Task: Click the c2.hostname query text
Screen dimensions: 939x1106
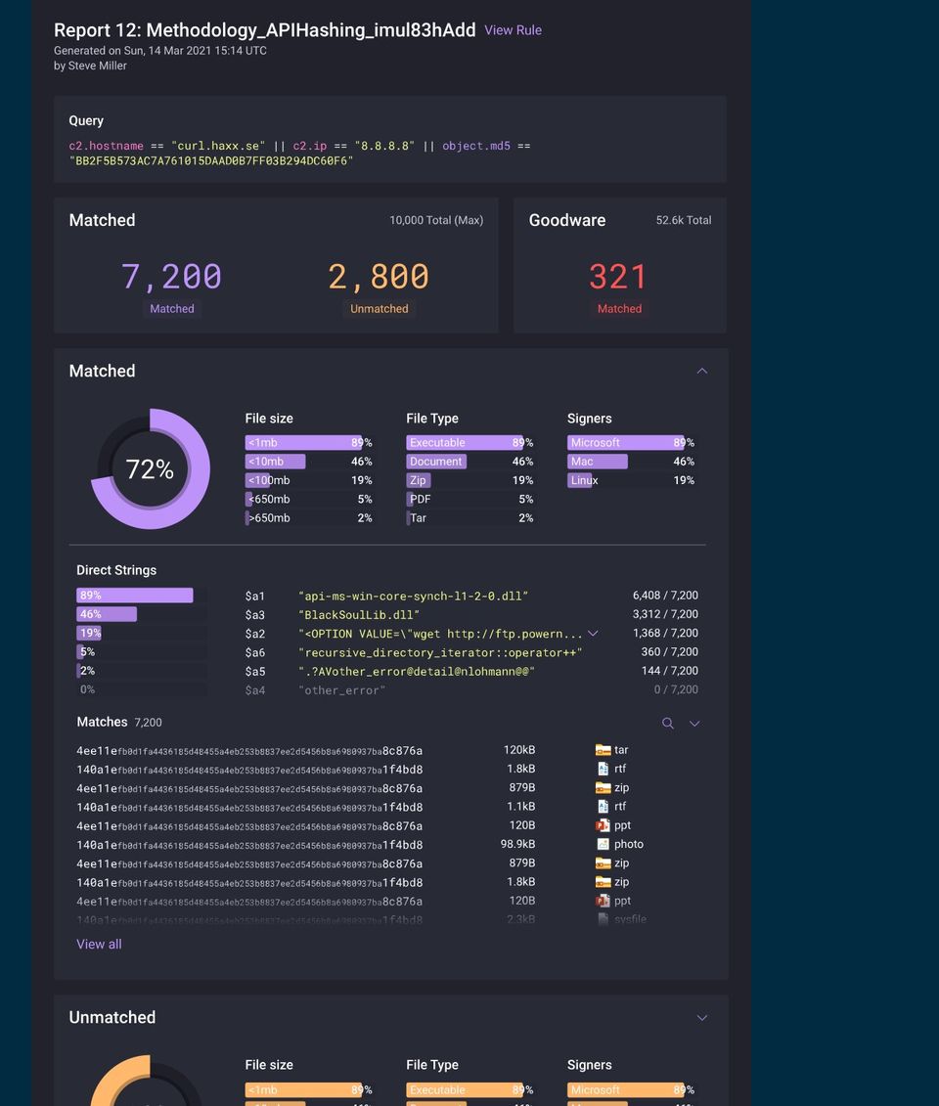Action: click(x=106, y=146)
